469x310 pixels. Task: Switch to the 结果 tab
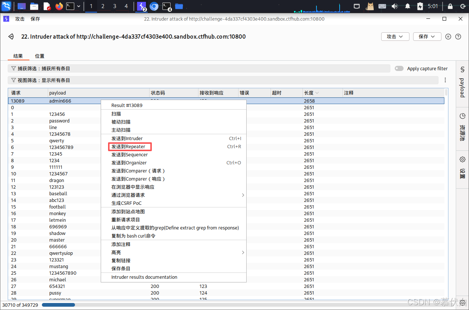[18, 56]
